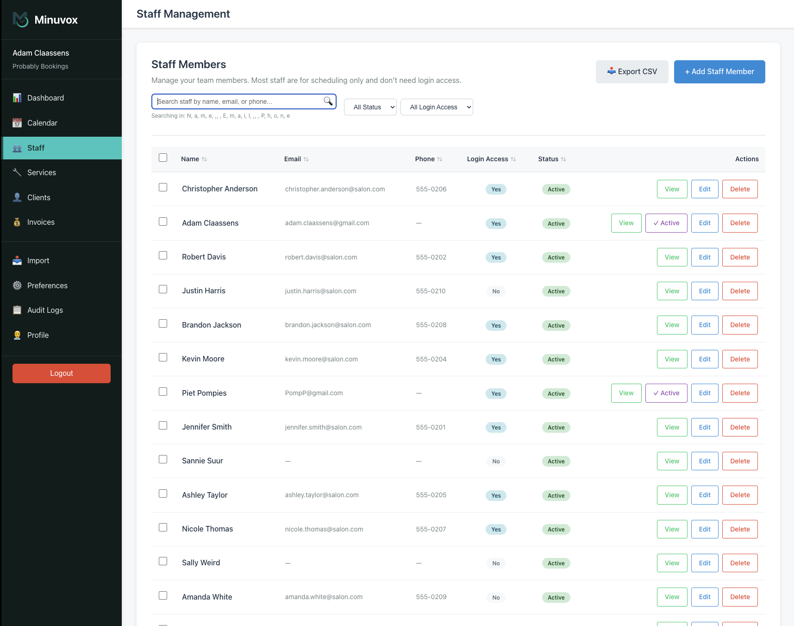This screenshot has height=626, width=794.
Task: Click the Invoices money bag icon
Action: [x=17, y=222]
